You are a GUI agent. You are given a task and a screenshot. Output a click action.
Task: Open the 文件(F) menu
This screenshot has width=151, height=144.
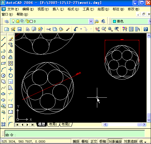coord(13,9)
